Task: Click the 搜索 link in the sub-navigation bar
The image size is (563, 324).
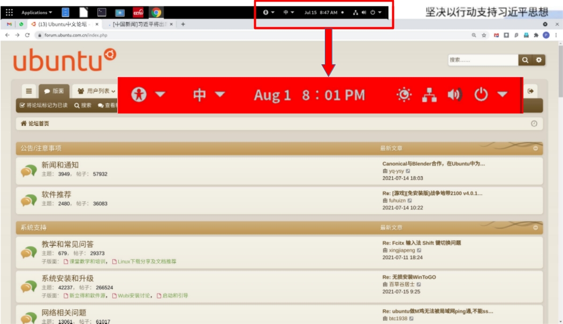Action: 83,106
